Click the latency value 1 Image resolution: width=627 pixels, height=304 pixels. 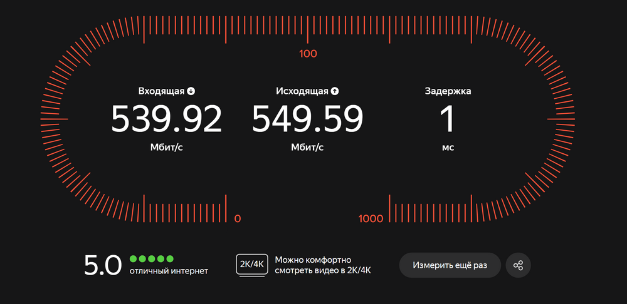coord(448,119)
